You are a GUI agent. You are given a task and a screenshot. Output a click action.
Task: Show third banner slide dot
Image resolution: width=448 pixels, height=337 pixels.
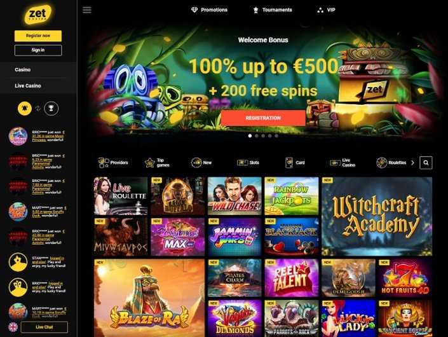click(263, 136)
